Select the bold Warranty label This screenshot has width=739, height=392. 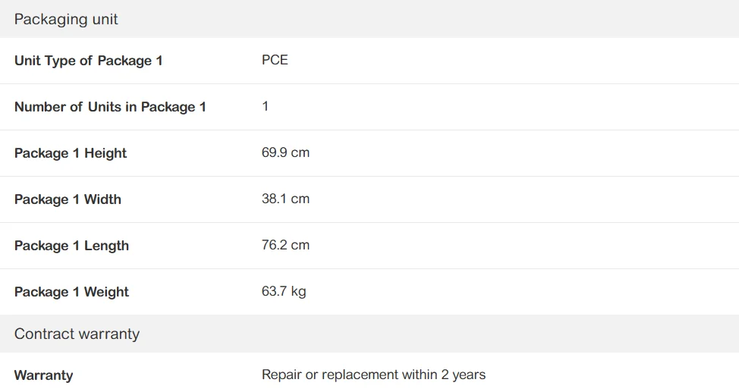click(x=44, y=375)
